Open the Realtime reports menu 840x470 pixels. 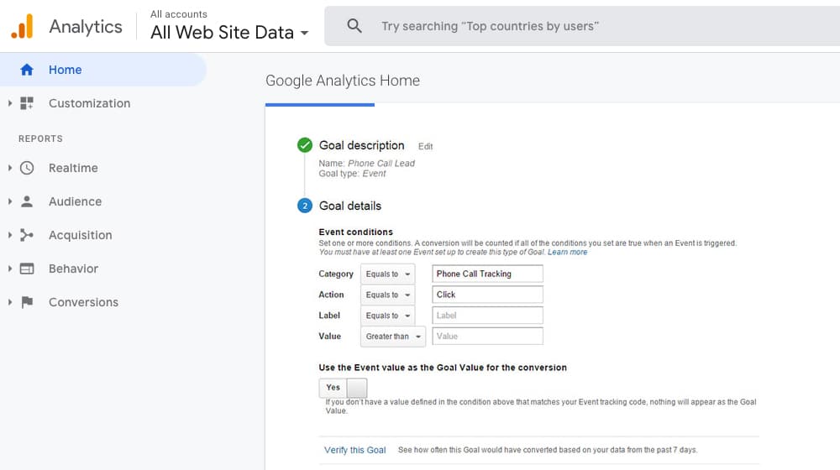pos(73,168)
